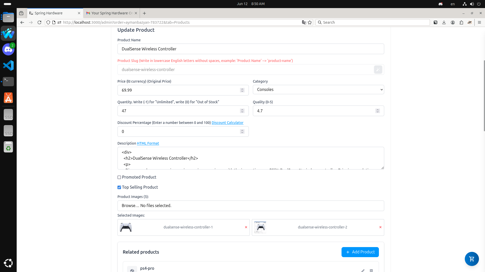The image size is (485, 272).
Task: Bookmark this page with the star
Action: (310, 22)
